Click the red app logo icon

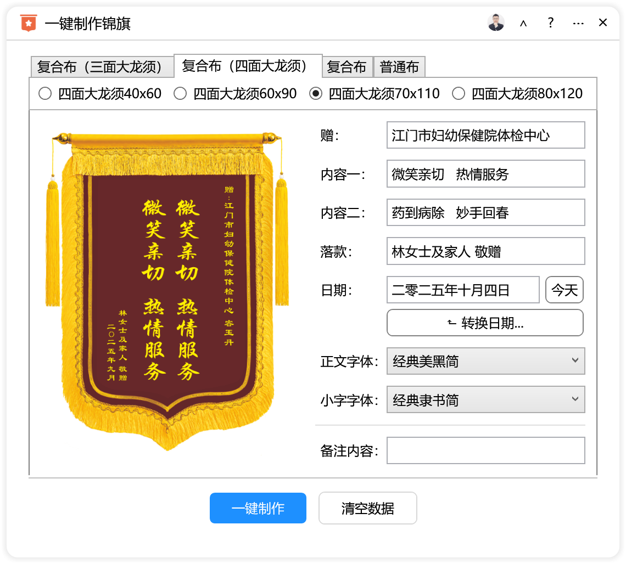[x=28, y=23]
